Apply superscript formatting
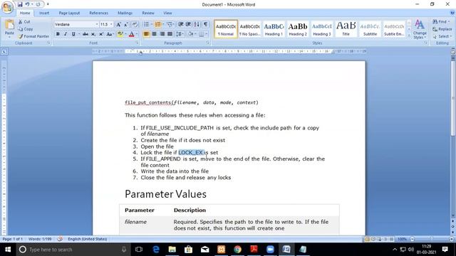Image resolution: width=456 pixels, height=256 pixels. [101, 34]
